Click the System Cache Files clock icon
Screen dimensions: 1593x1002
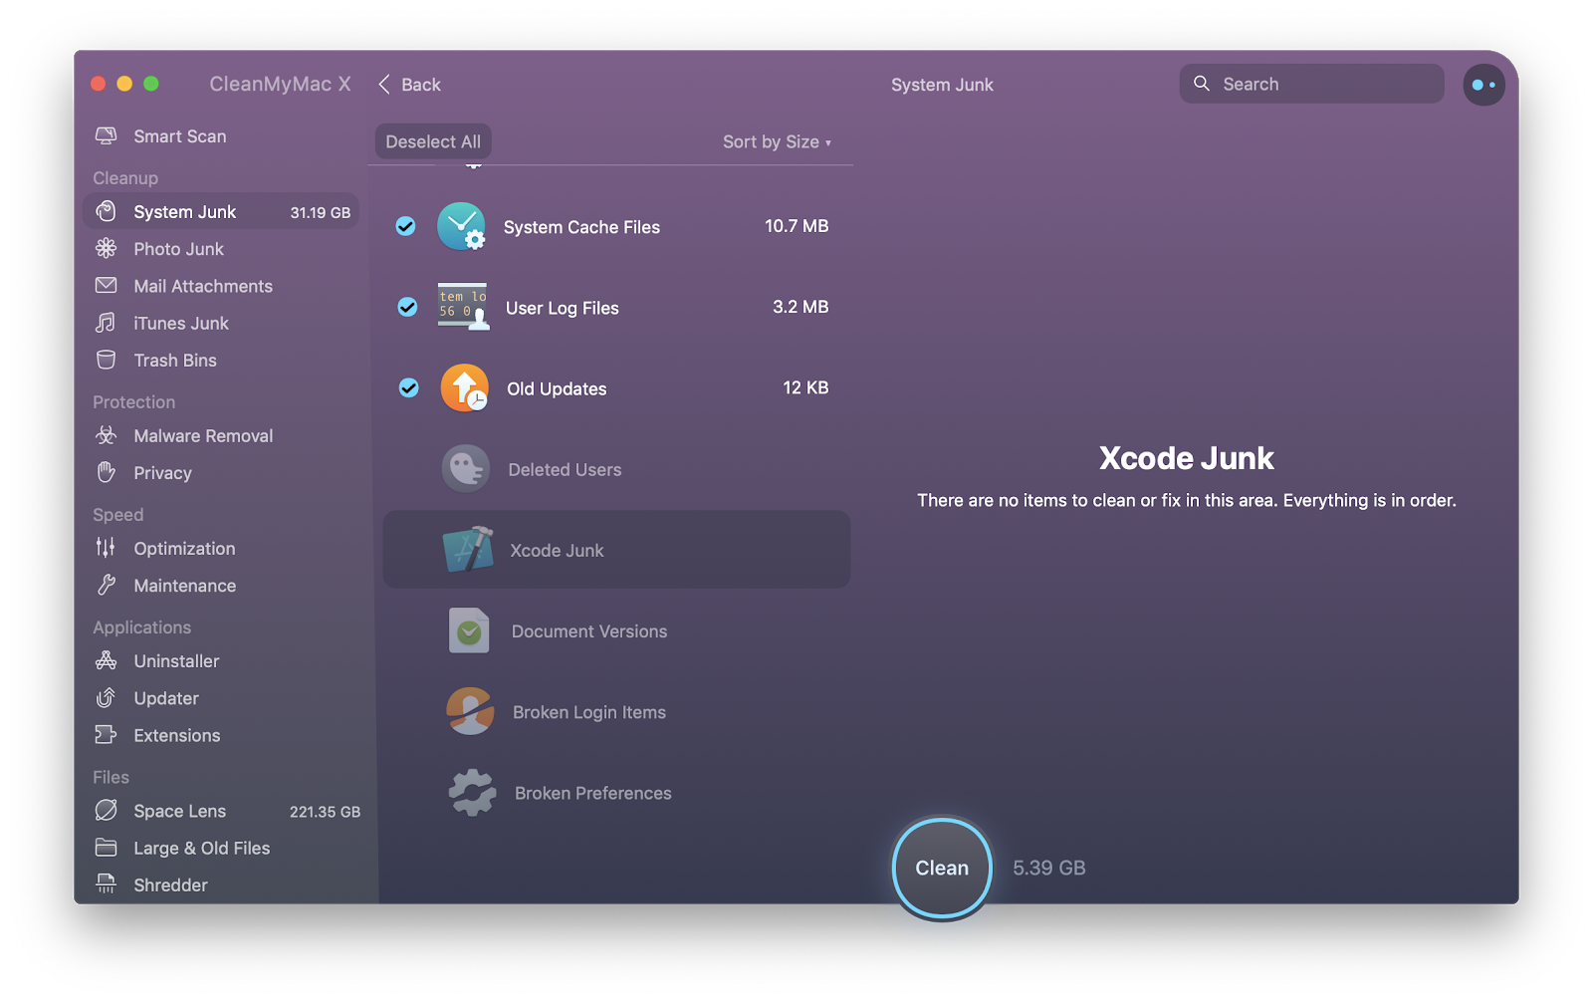(x=461, y=226)
